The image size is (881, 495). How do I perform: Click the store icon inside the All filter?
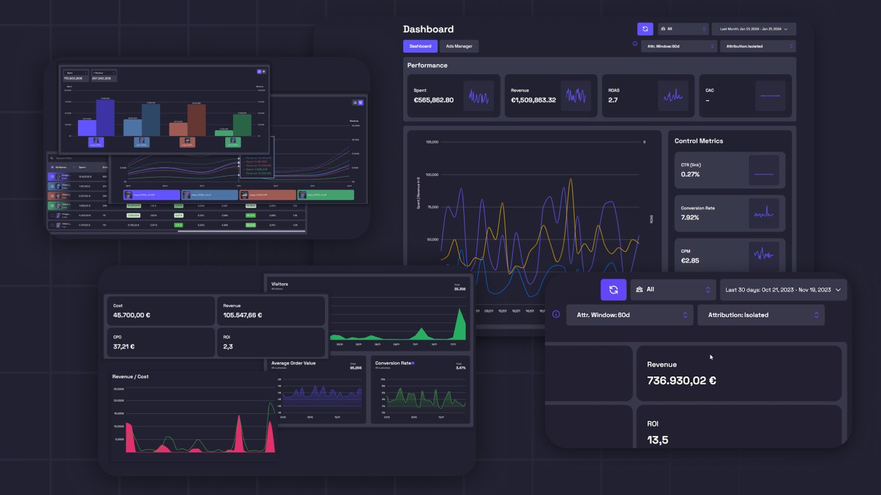(x=663, y=28)
